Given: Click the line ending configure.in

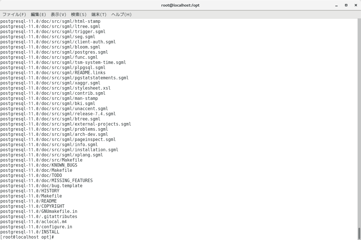Looking at the screenshot, I should pos(36,227).
